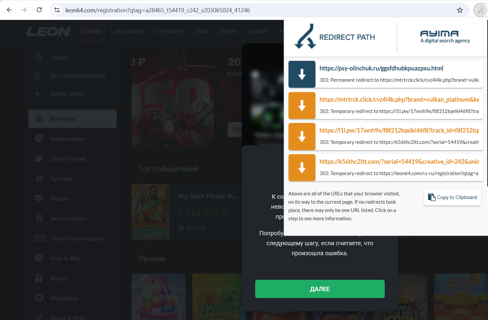The height and width of the screenshot is (320, 488).
Task: Click Copy to Clipboard button
Action: click(x=452, y=197)
